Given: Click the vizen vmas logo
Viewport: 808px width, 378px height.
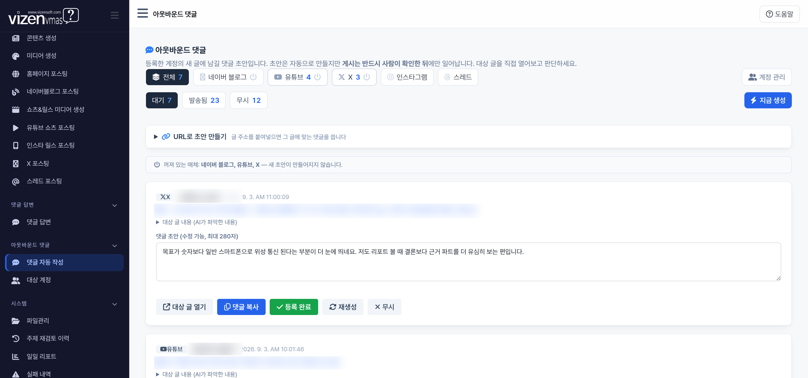Looking at the screenshot, I should pyautogui.click(x=43, y=16).
